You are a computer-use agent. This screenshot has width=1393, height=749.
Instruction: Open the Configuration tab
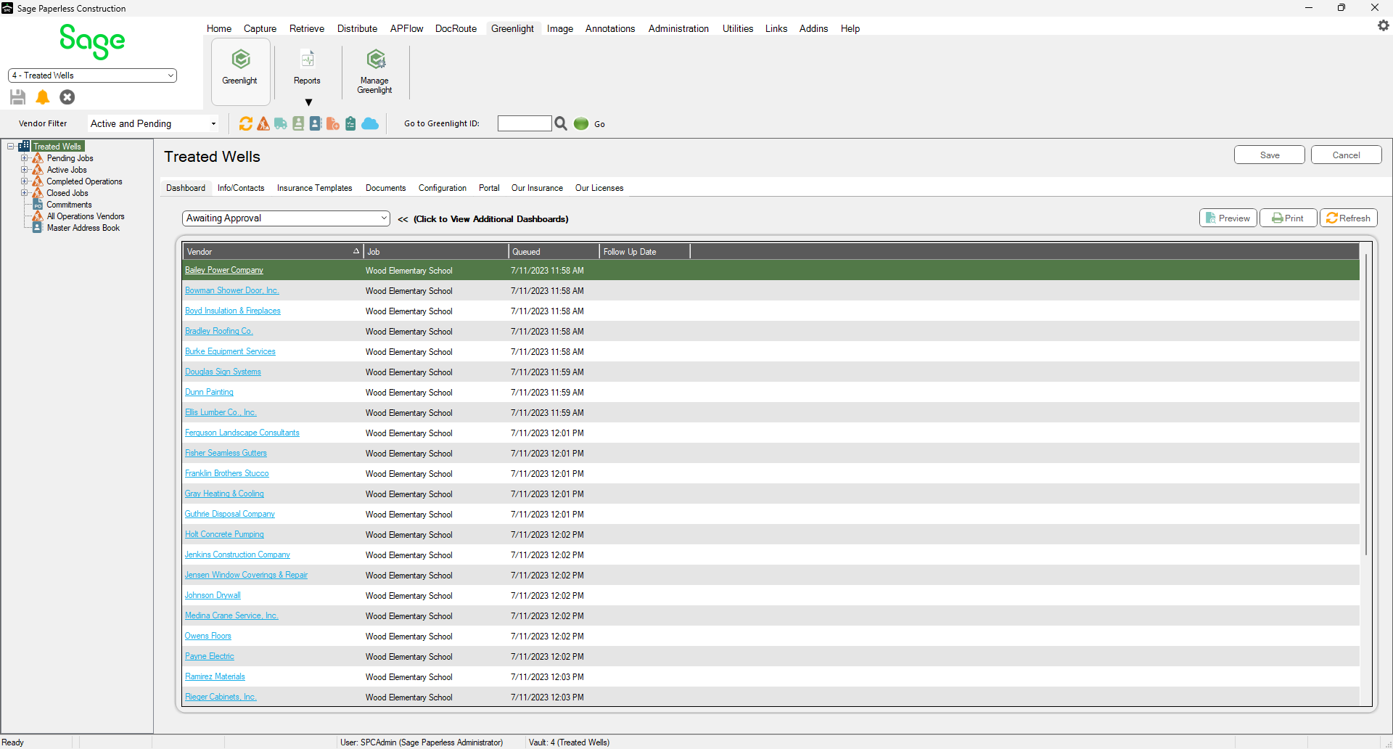pos(443,188)
